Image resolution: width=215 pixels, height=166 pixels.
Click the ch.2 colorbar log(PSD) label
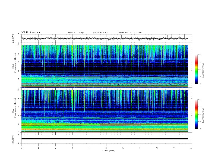203,116
